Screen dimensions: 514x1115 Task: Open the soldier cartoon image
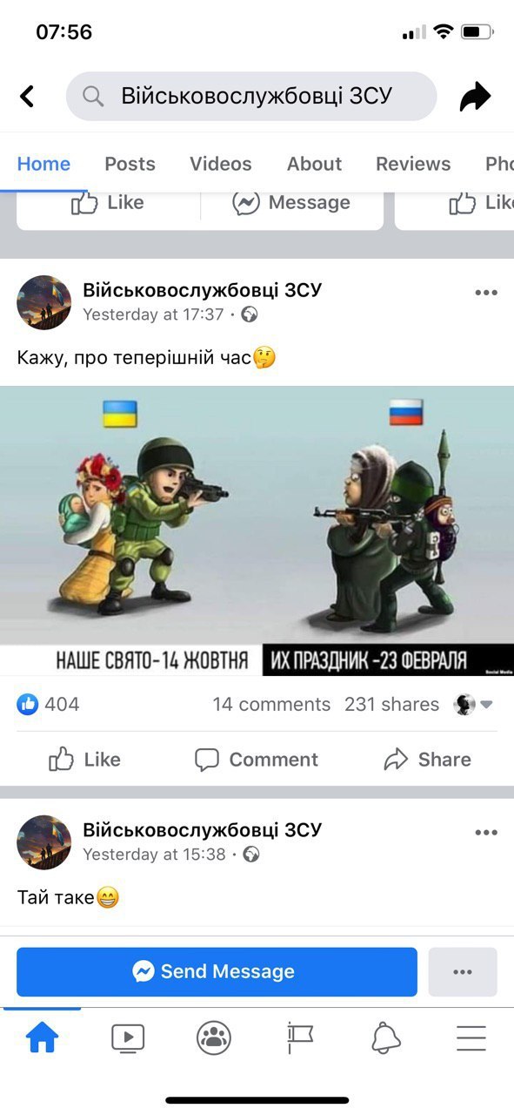click(x=257, y=530)
